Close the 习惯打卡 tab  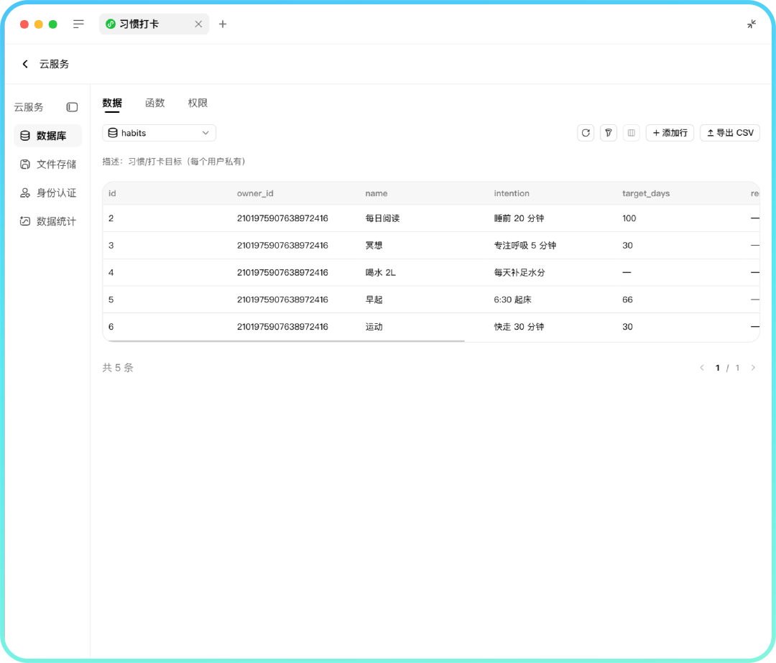198,24
